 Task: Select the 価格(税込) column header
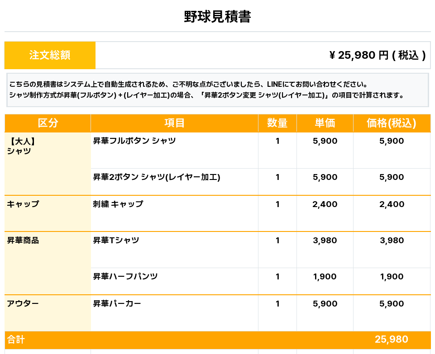(x=392, y=123)
